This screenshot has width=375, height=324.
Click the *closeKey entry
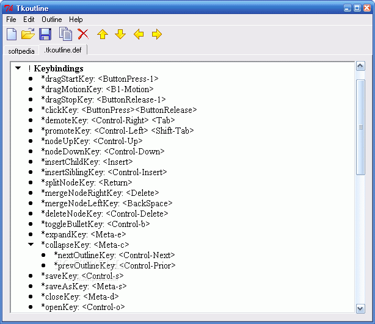point(80,297)
